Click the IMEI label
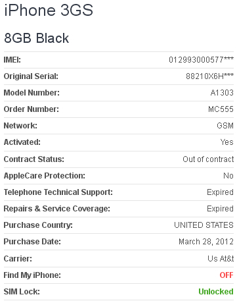 click(x=12, y=60)
